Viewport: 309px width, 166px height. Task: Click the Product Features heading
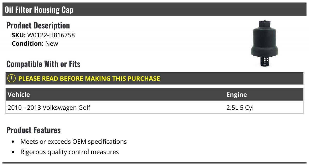pyautogui.click(x=33, y=130)
